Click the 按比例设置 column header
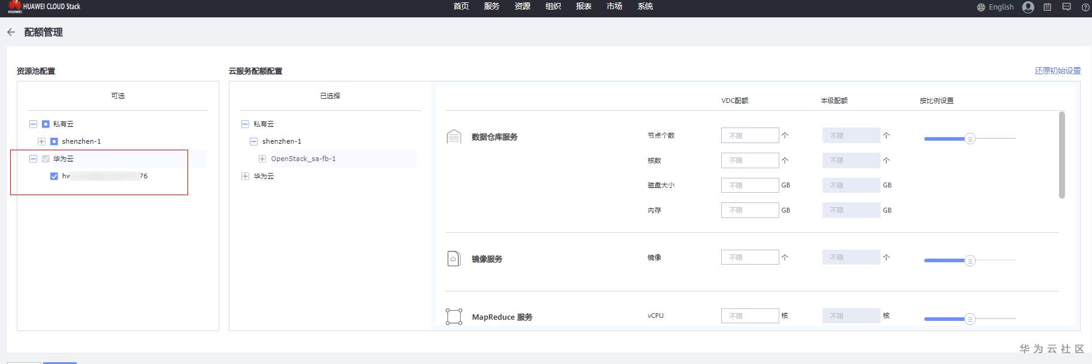Screen dimensions: 1092x364 tap(936, 101)
